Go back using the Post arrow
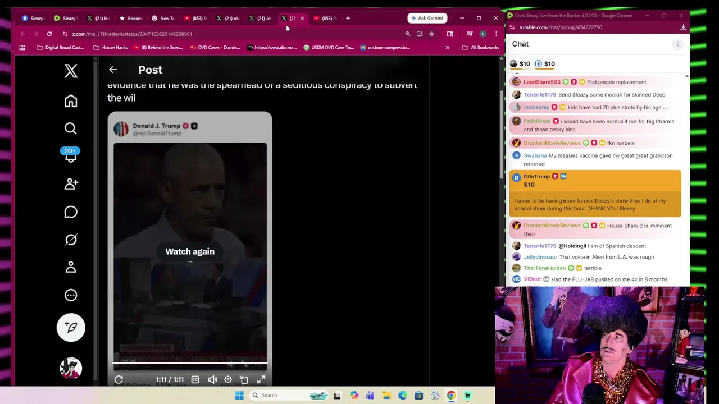This screenshot has width=719, height=404. (x=113, y=70)
